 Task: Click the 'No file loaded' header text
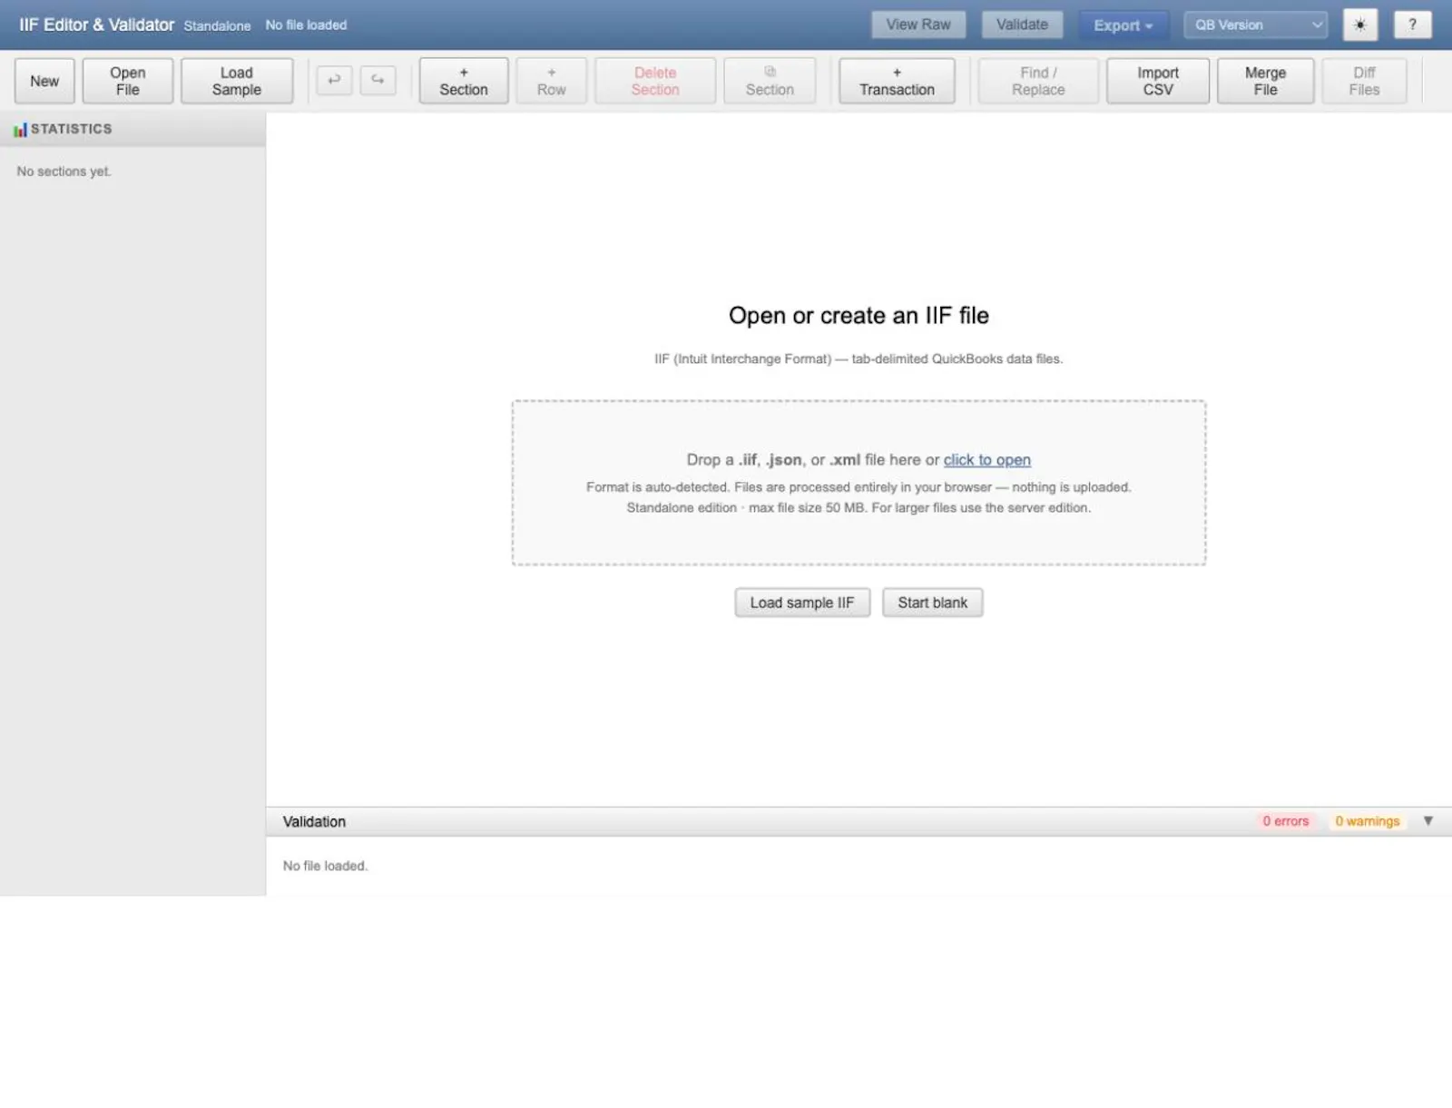306,25
